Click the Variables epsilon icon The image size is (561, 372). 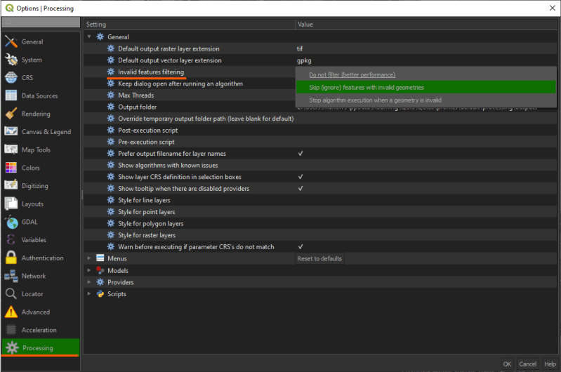(x=11, y=239)
